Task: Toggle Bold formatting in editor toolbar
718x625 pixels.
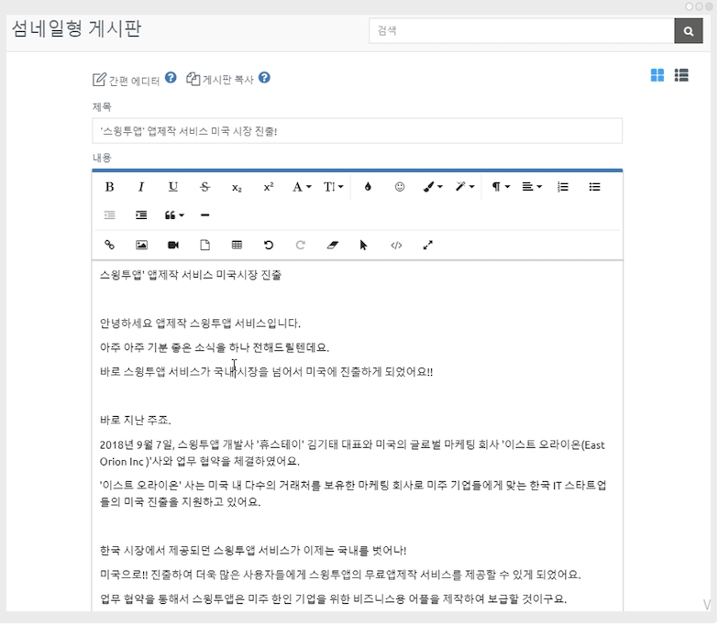Action: 109,187
